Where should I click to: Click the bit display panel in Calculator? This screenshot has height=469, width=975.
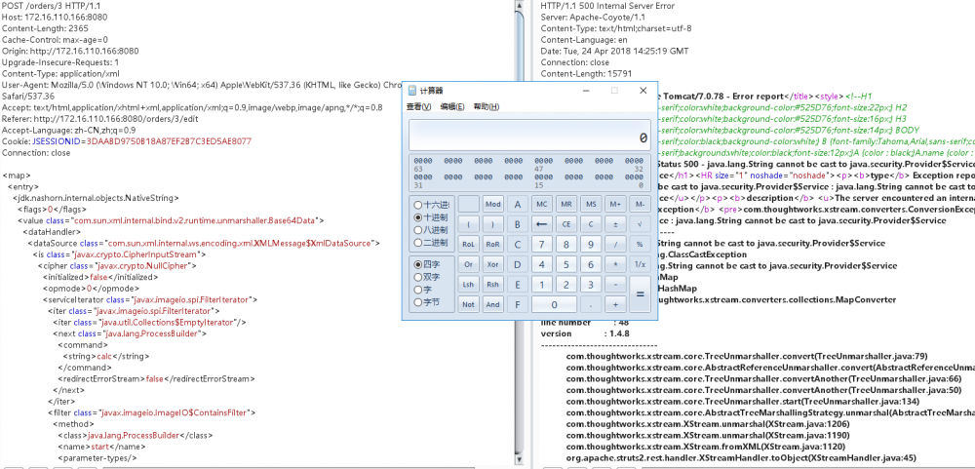[x=529, y=173]
